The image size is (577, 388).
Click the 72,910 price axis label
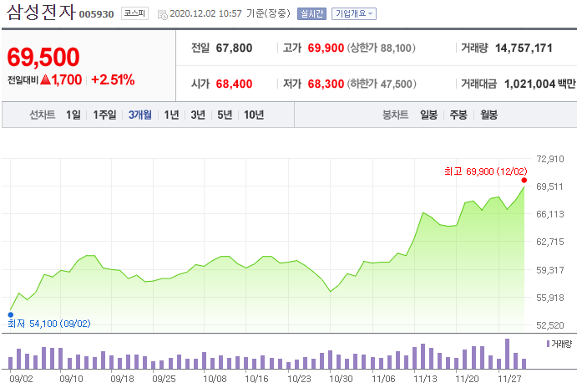pos(550,159)
